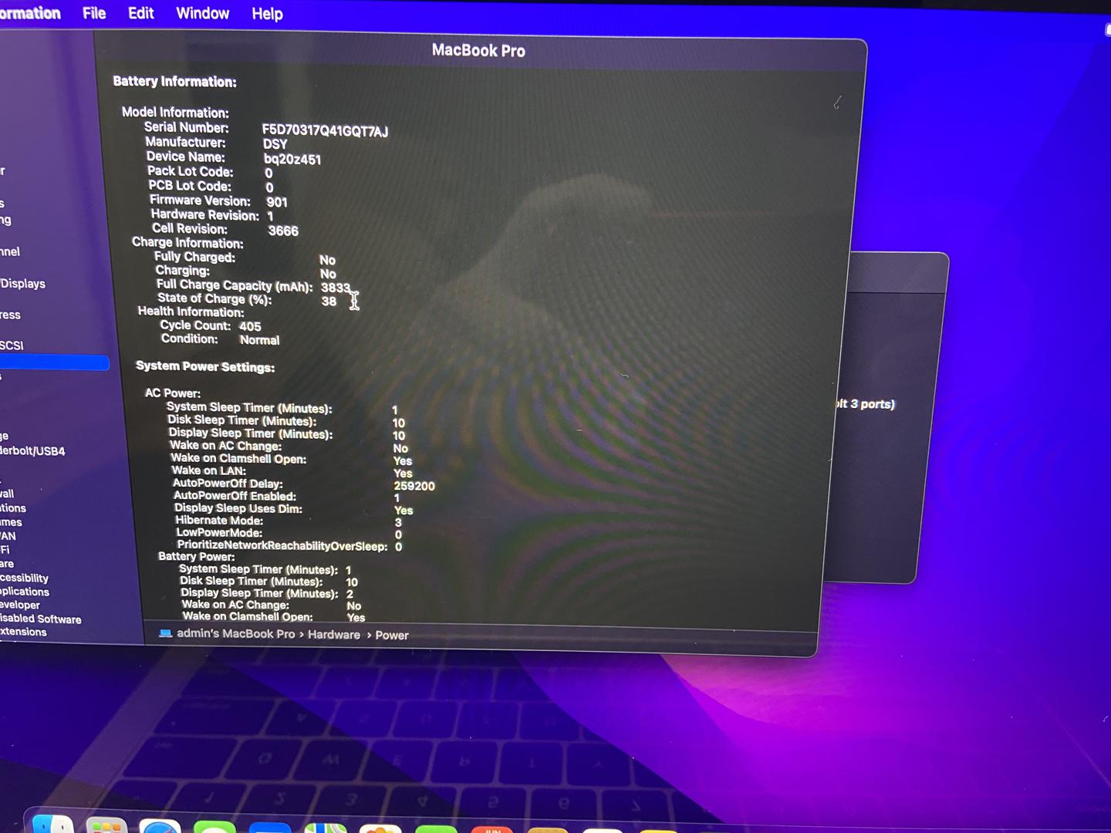
Task: Select Firewall in the sidebar
Action: 7,494
